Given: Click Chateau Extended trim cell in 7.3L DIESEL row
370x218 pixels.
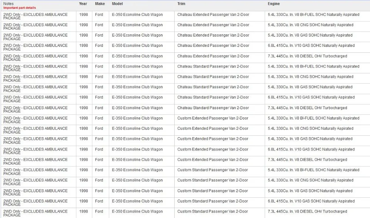Looking at the screenshot, I should click(213, 56).
